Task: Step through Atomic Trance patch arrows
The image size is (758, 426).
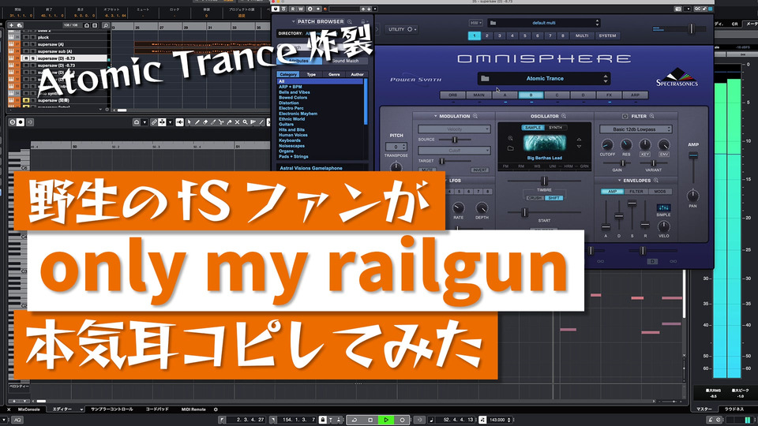Action: [x=606, y=78]
